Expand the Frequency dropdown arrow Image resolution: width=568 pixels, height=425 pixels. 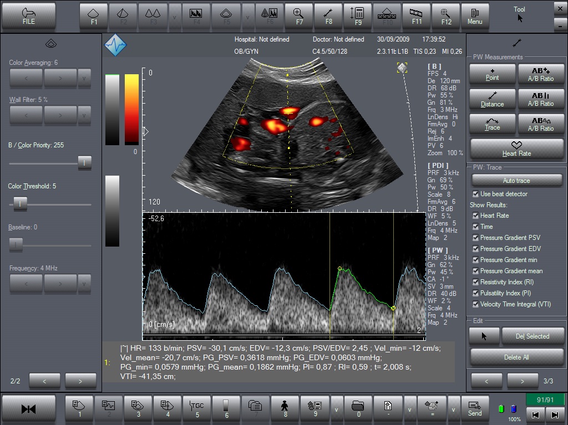point(84,284)
